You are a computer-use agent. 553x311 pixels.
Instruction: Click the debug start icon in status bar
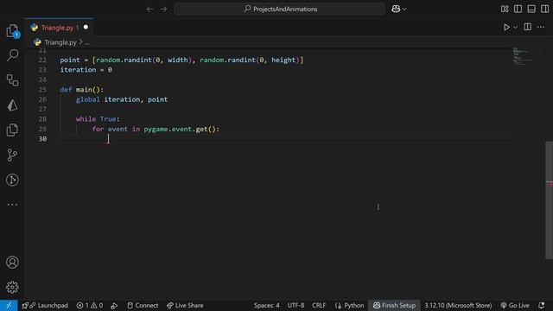114,305
